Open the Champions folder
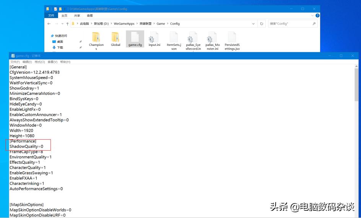 tap(96, 40)
